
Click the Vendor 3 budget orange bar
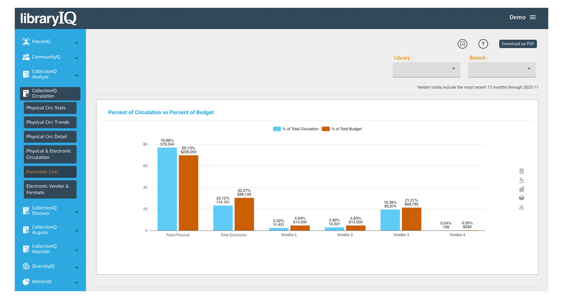(412, 219)
